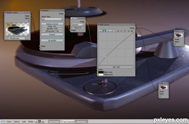Click the Render Layers Image output socket
This screenshot has height=124, width=189.
(30, 16)
